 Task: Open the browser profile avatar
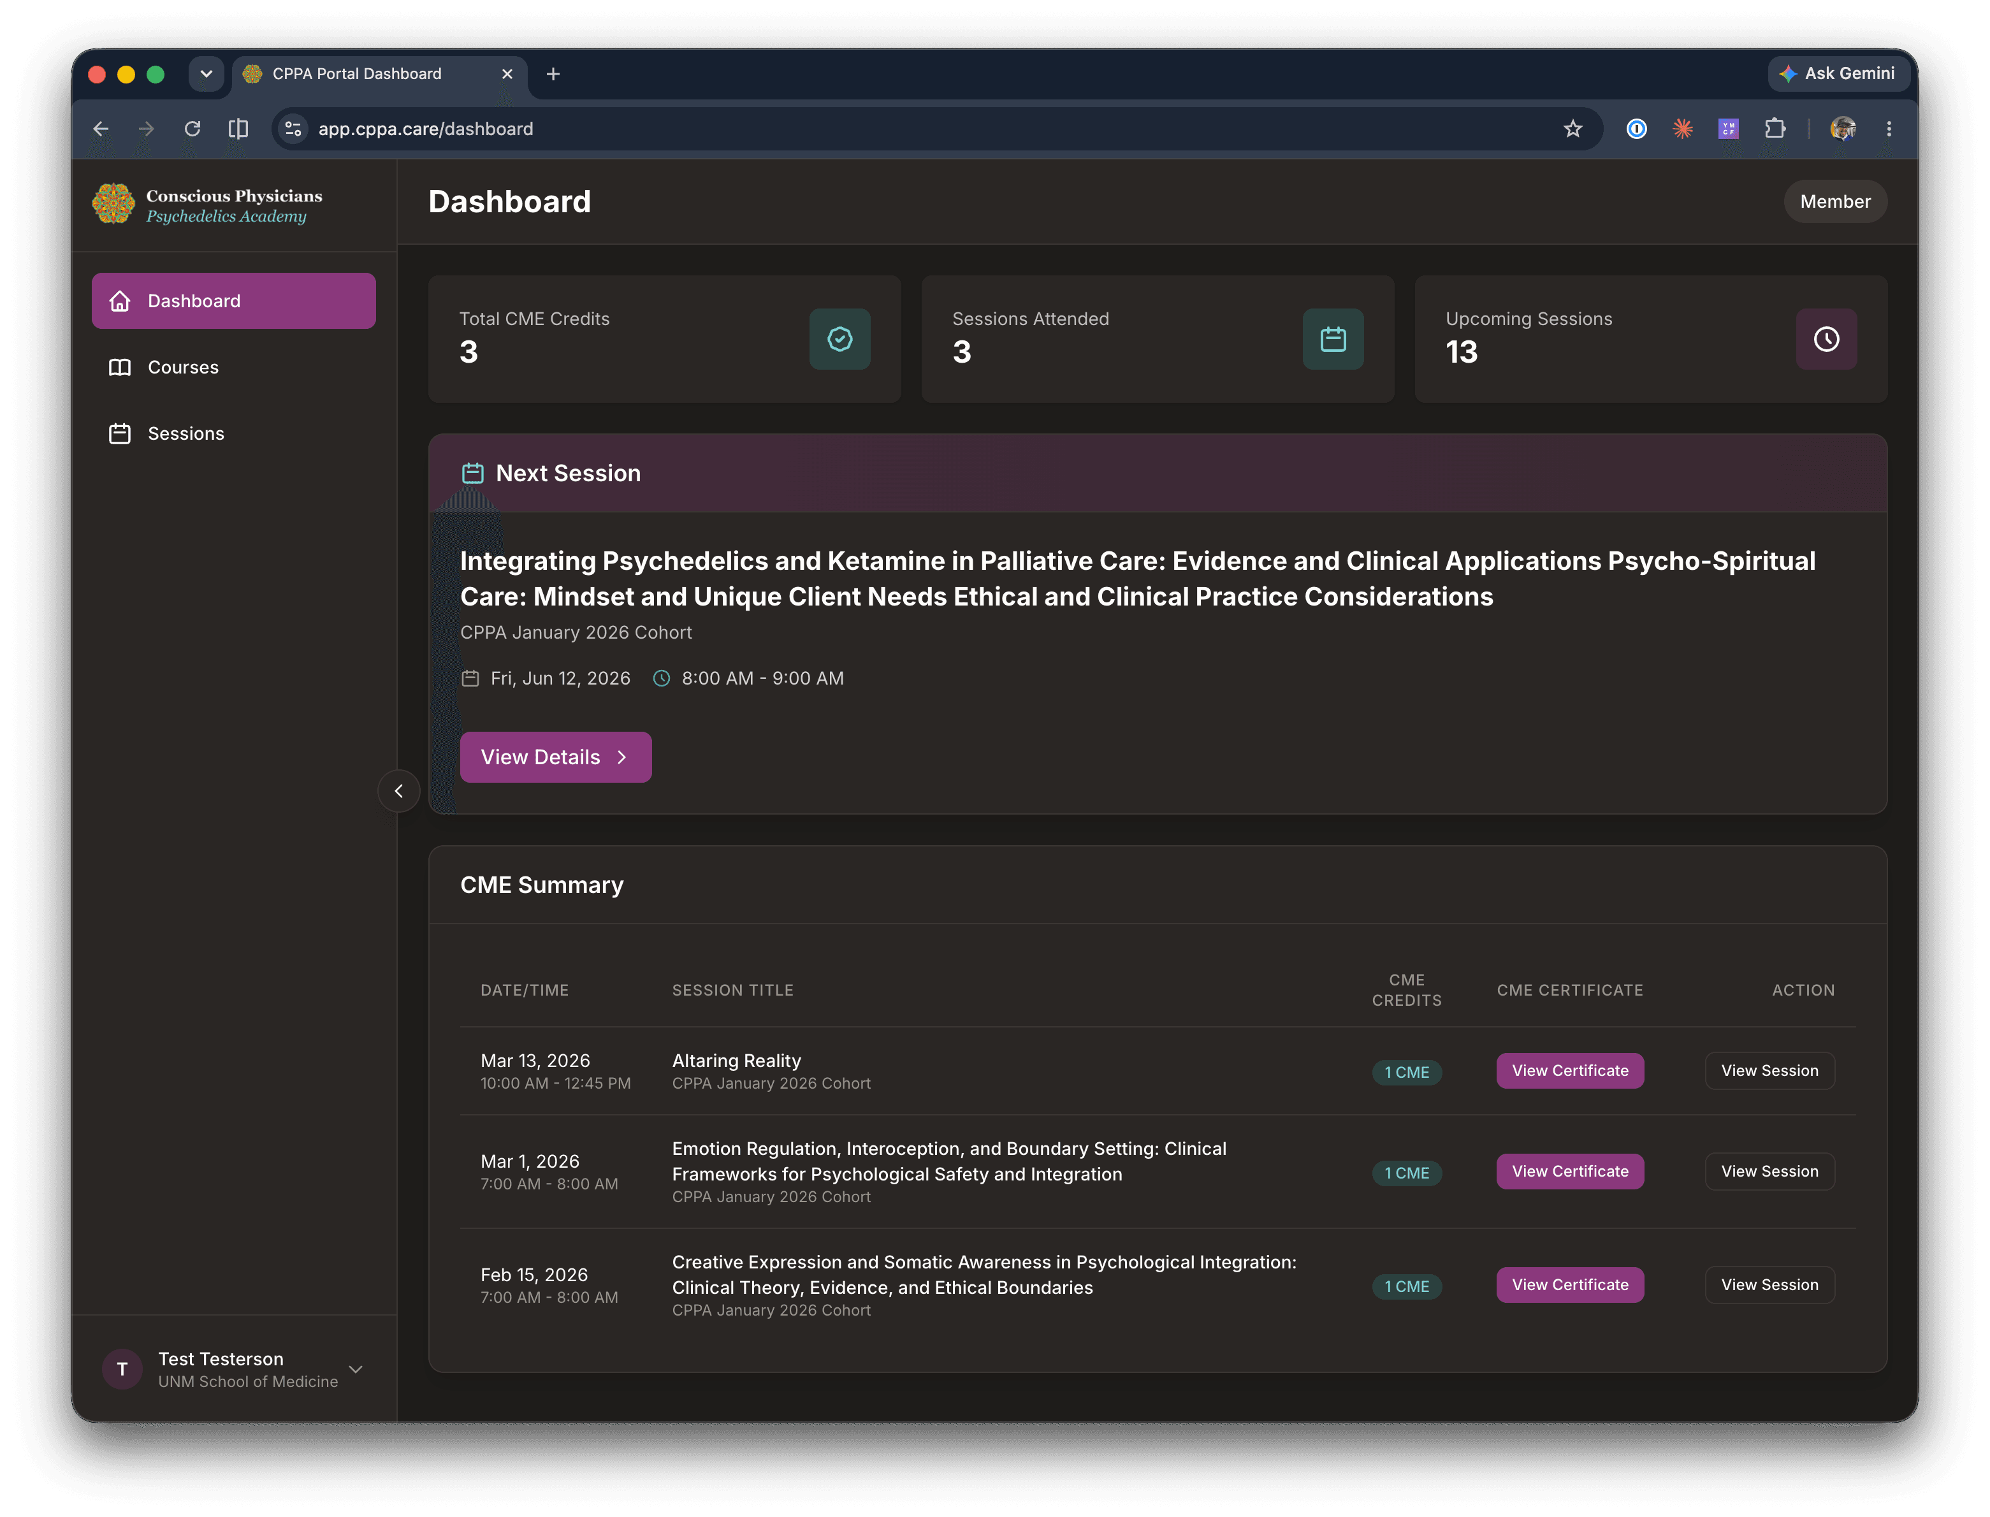[1843, 129]
